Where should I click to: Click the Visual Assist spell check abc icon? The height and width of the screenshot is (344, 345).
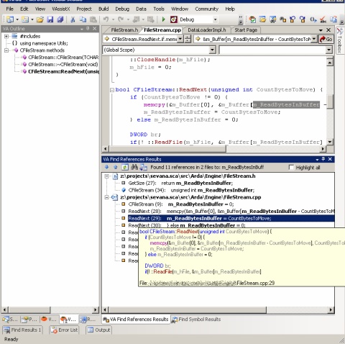pos(323,19)
